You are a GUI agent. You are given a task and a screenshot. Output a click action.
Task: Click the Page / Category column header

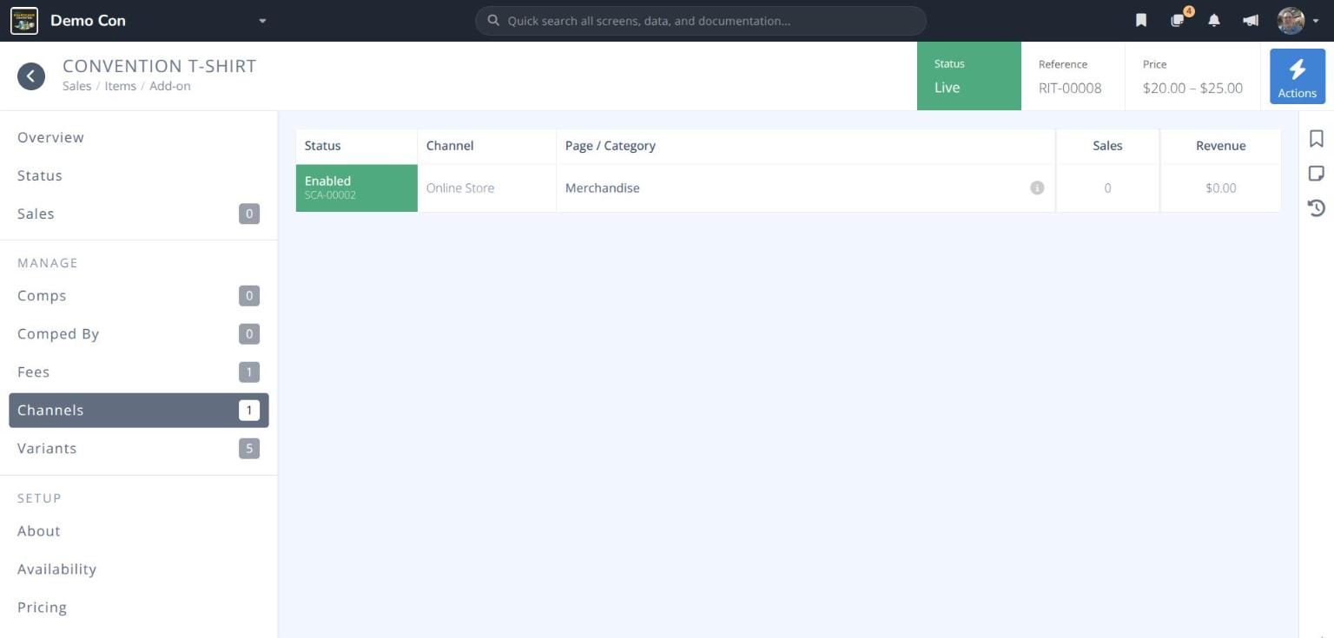coord(805,146)
